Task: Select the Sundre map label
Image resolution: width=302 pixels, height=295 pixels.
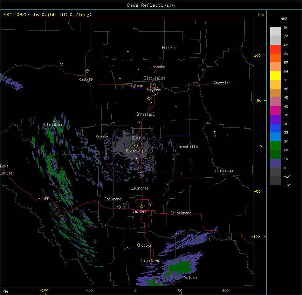Action: pos(102,137)
